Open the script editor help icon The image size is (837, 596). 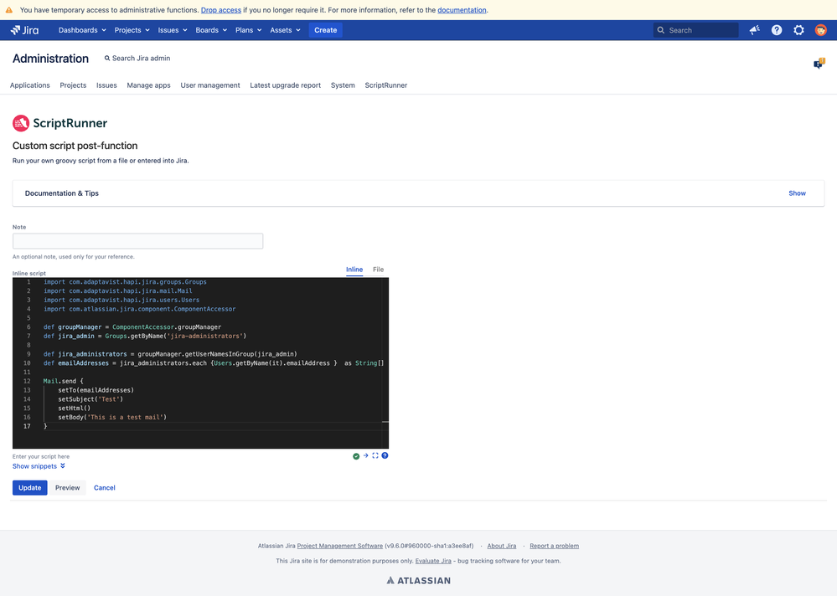tap(385, 456)
